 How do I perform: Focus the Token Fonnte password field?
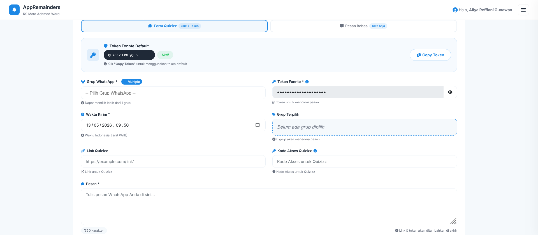tap(358, 92)
